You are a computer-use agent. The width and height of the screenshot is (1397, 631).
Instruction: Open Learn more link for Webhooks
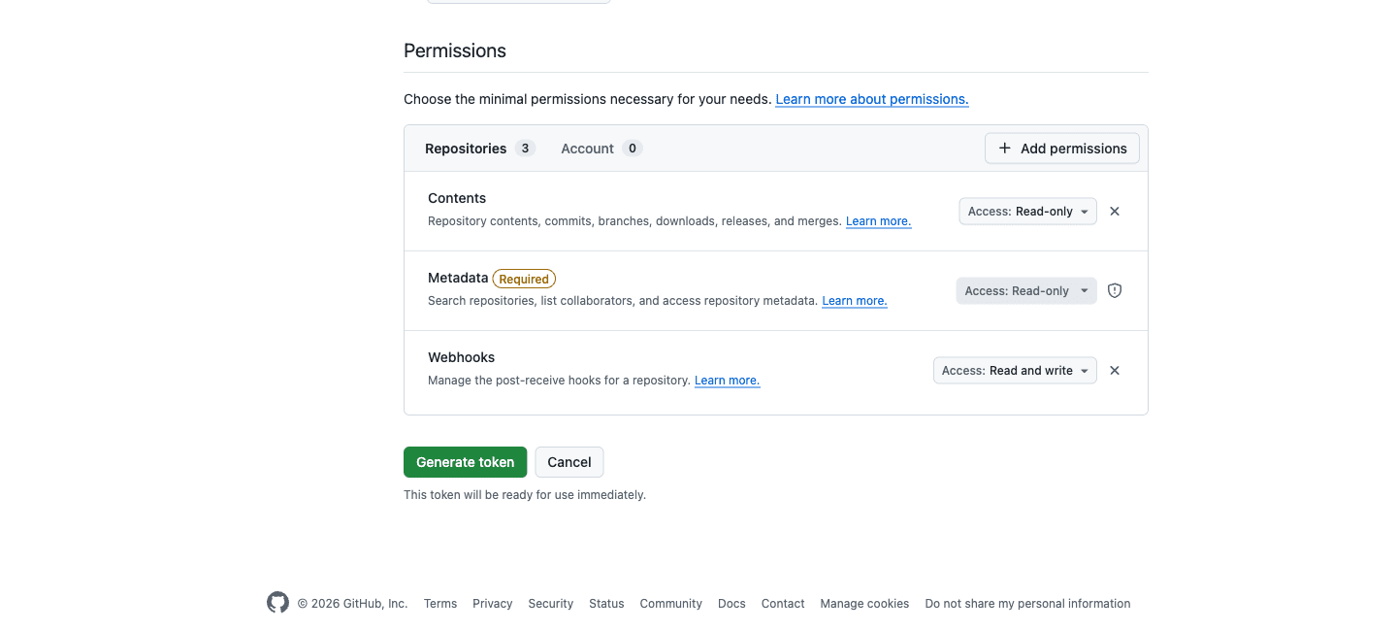[728, 381]
